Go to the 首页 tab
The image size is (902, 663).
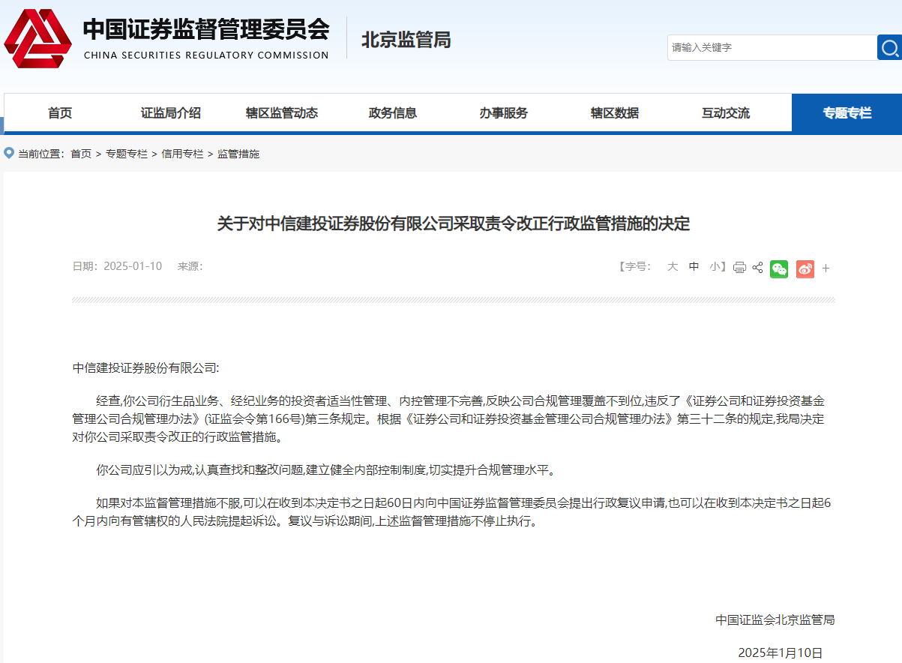[60, 113]
